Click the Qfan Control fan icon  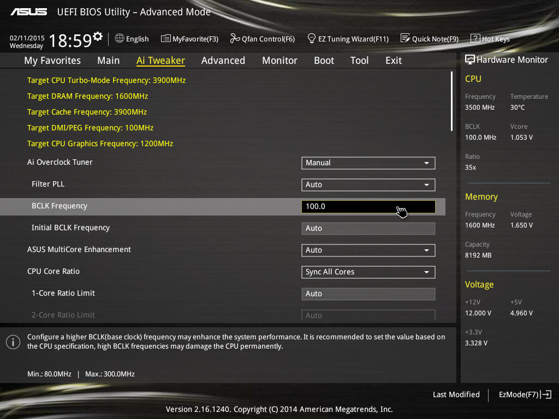pyautogui.click(x=235, y=39)
